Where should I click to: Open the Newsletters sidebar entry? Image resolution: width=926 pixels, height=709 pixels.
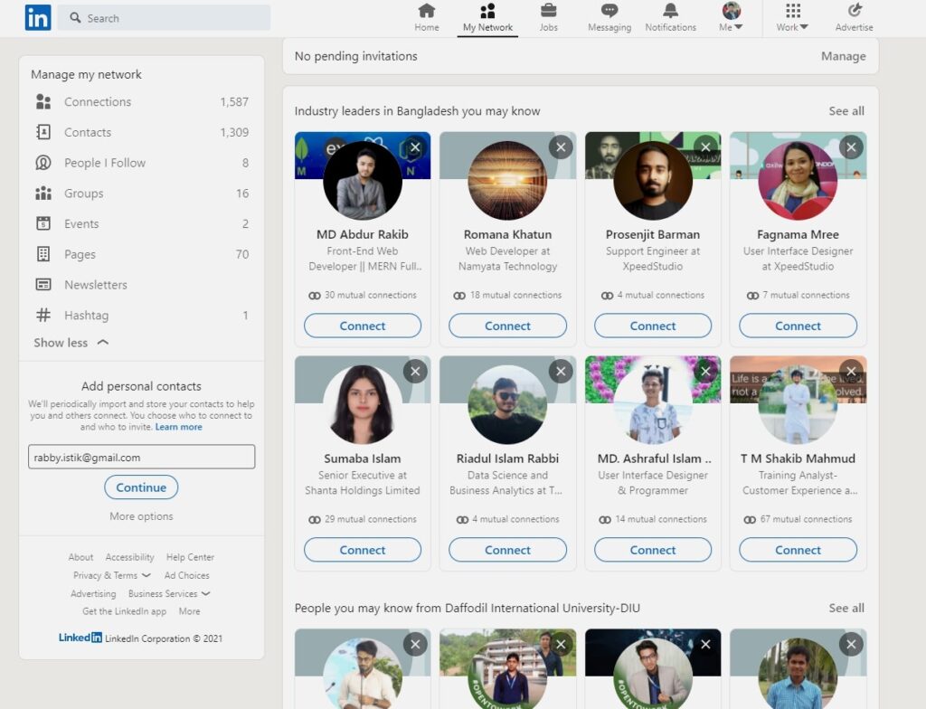click(x=142, y=285)
